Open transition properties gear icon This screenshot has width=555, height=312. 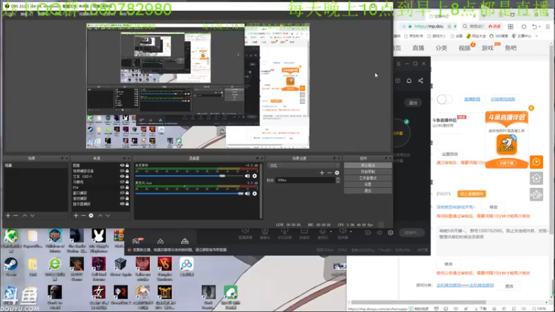tap(337, 173)
